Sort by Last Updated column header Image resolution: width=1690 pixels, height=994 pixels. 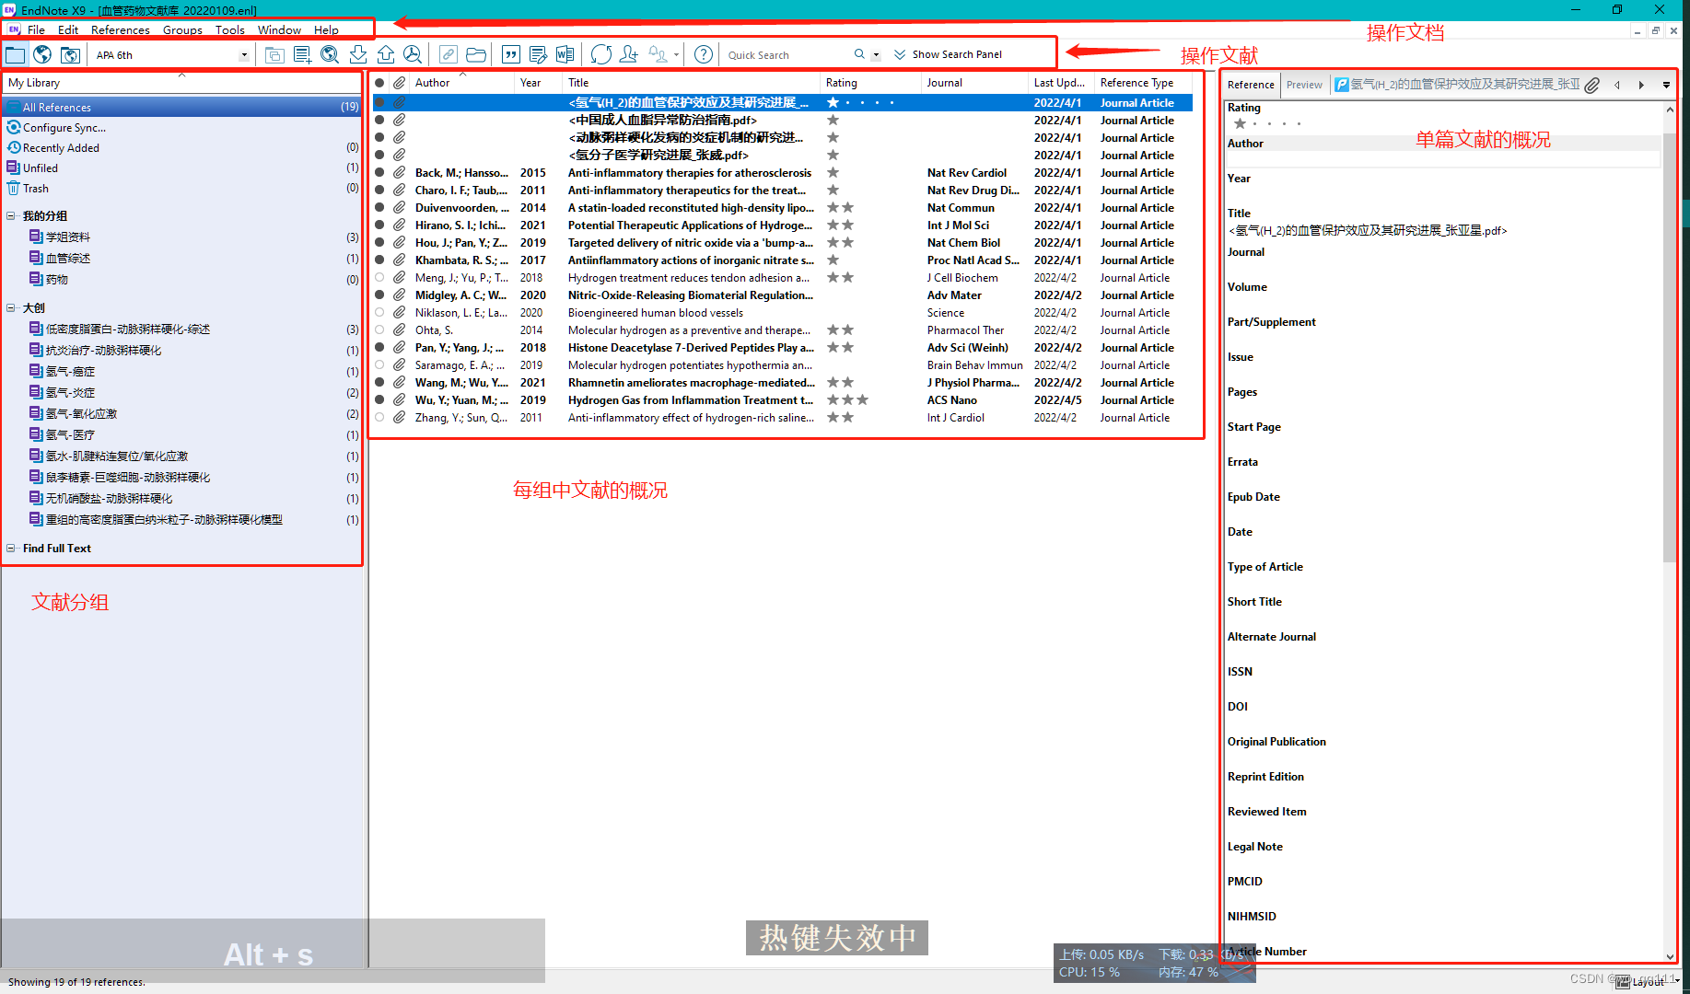click(1061, 83)
